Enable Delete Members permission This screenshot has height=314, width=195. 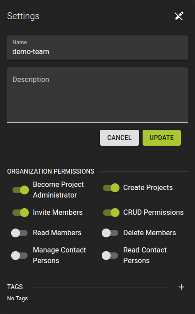click(x=110, y=233)
